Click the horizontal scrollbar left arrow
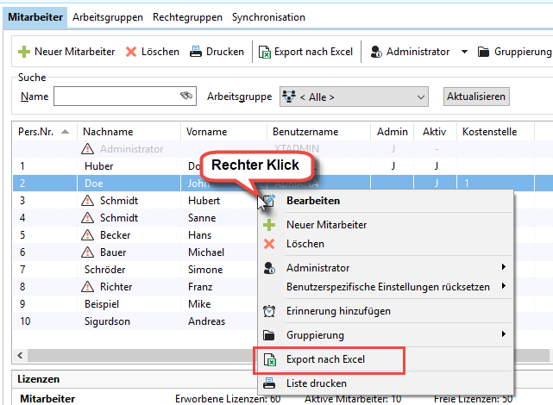 point(19,355)
